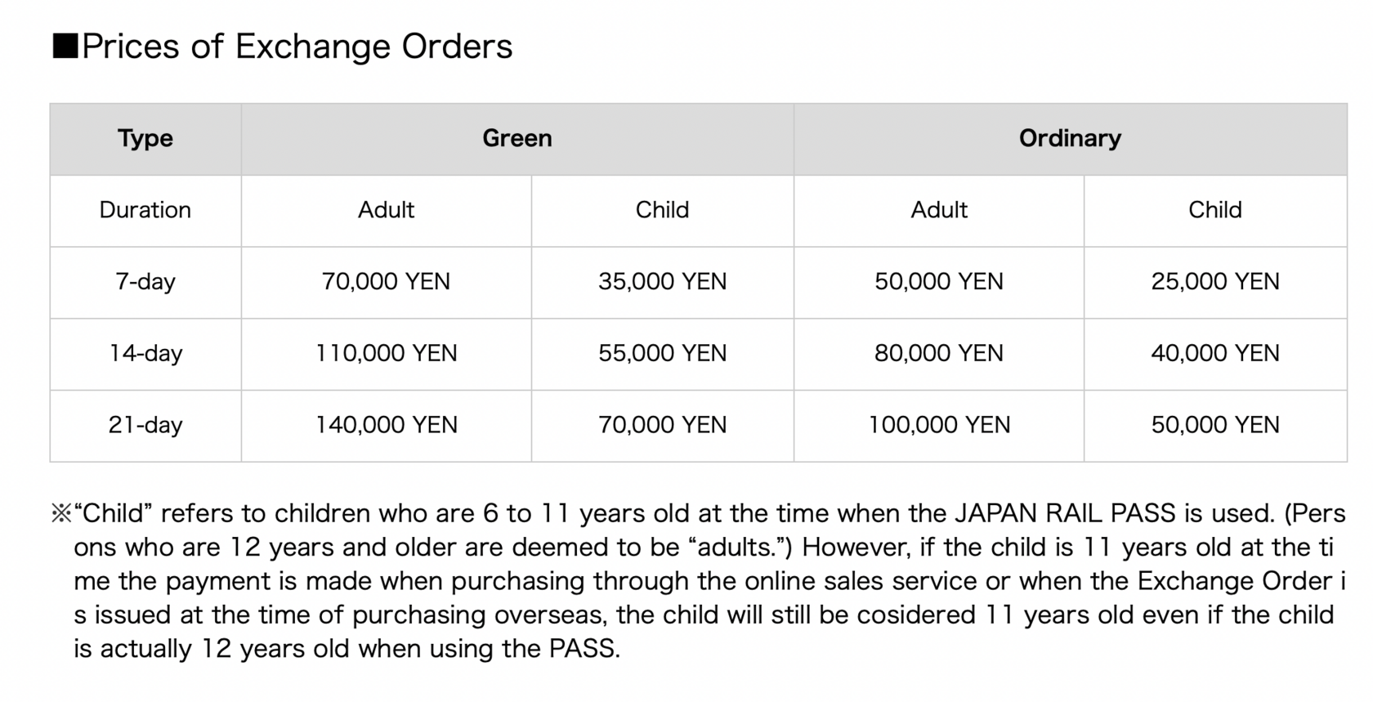Click the Ordinary Child 21-day 50,000 YEN cell
This screenshot has width=1373, height=702.
point(1215,426)
